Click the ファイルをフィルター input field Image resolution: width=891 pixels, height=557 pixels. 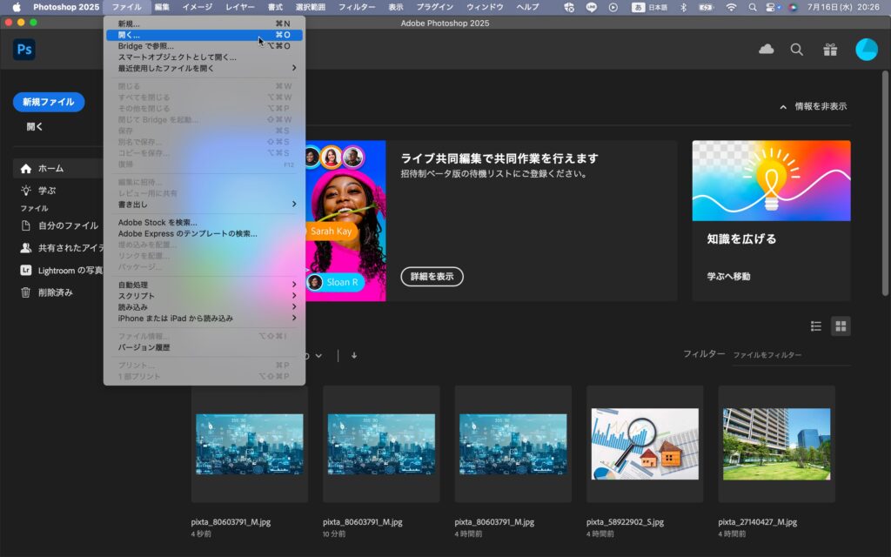791,355
